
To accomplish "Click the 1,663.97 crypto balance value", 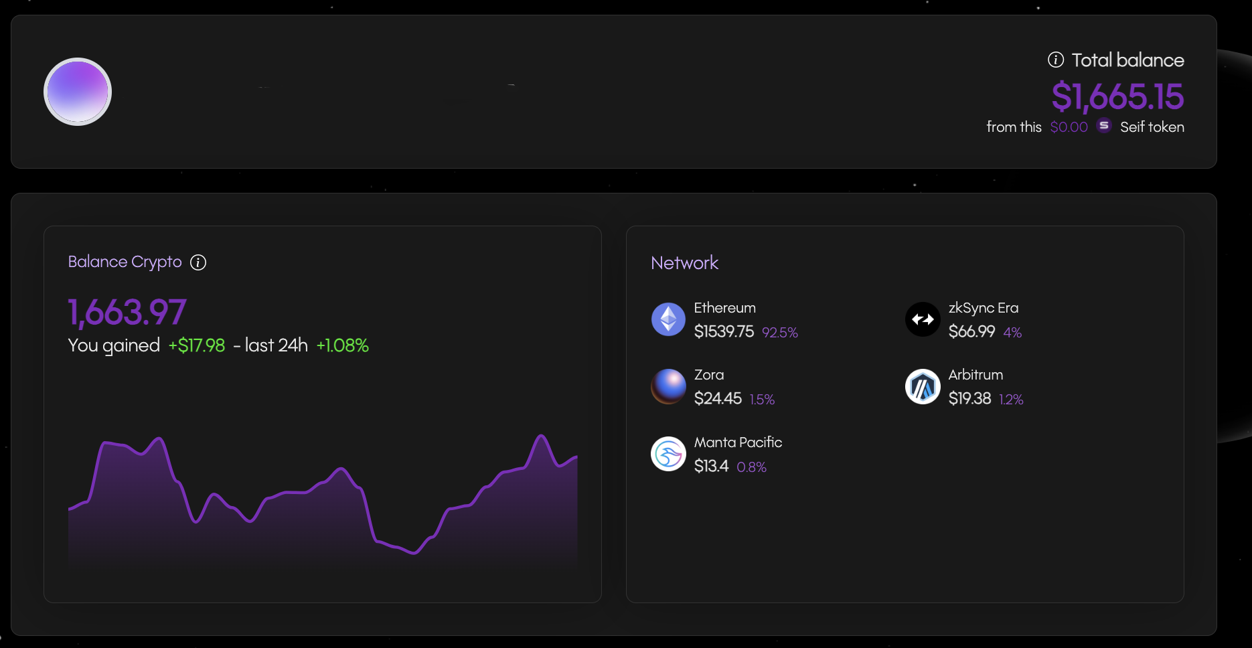I will tap(127, 313).
